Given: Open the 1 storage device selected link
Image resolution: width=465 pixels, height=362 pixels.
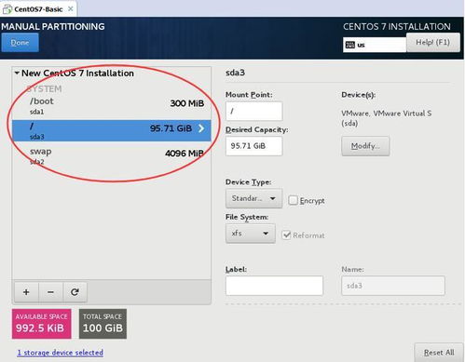Looking at the screenshot, I should tap(61, 353).
